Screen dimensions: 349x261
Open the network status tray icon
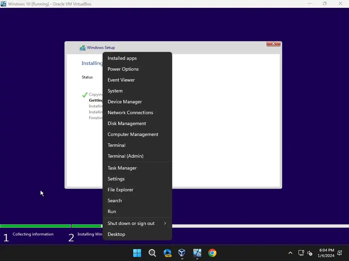[x=301, y=253]
